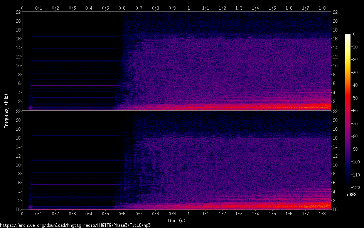Click the 10 kHz tick on the lower-left frequency axis
The image size is (364, 228).
[17, 165]
